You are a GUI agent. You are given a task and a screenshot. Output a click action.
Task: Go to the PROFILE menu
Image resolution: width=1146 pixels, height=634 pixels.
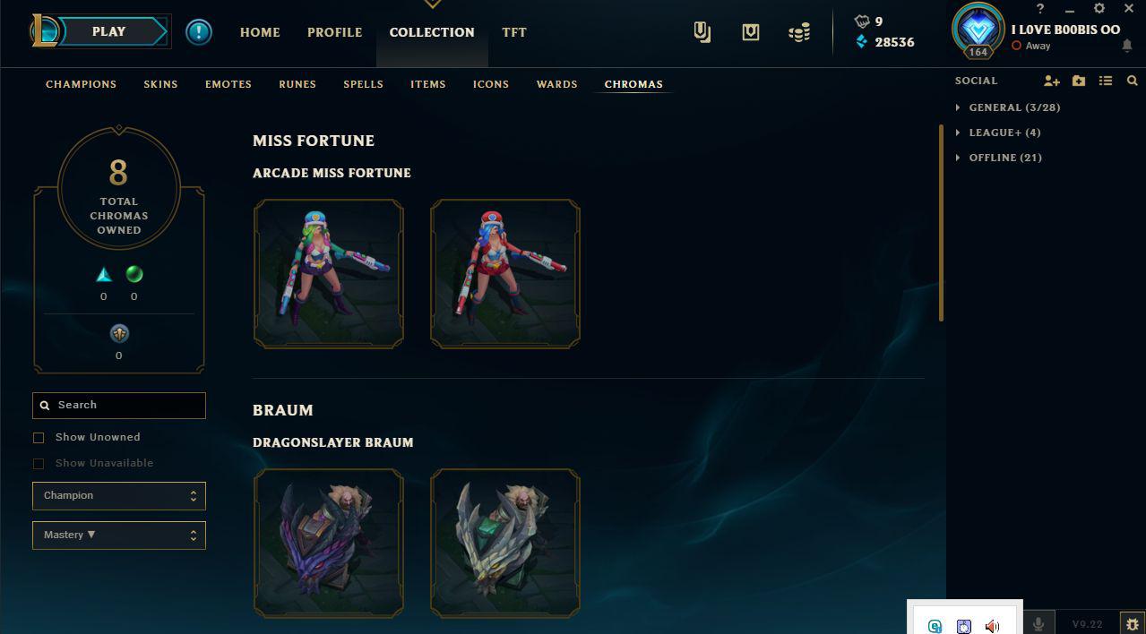pyautogui.click(x=335, y=32)
